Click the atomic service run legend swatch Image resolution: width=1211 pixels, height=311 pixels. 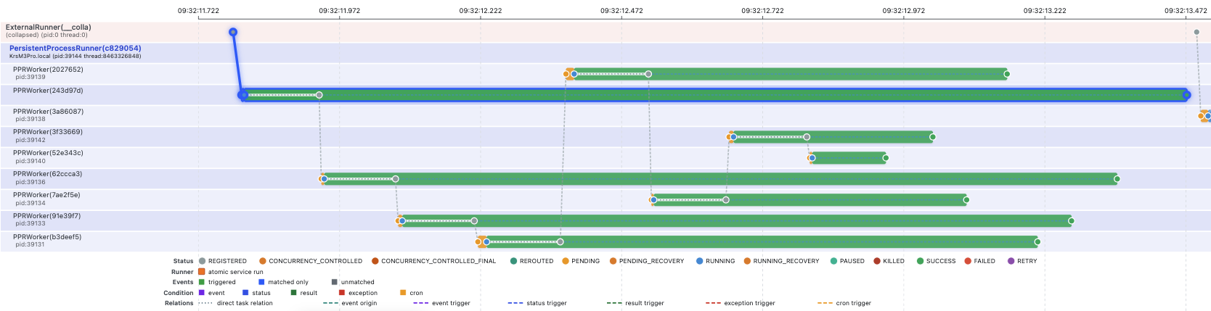(x=202, y=272)
